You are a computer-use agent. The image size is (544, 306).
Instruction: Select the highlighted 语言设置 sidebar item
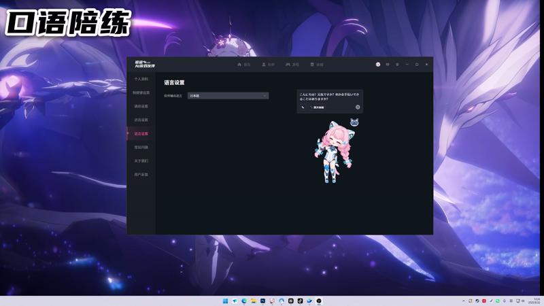(x=141, y=133)
